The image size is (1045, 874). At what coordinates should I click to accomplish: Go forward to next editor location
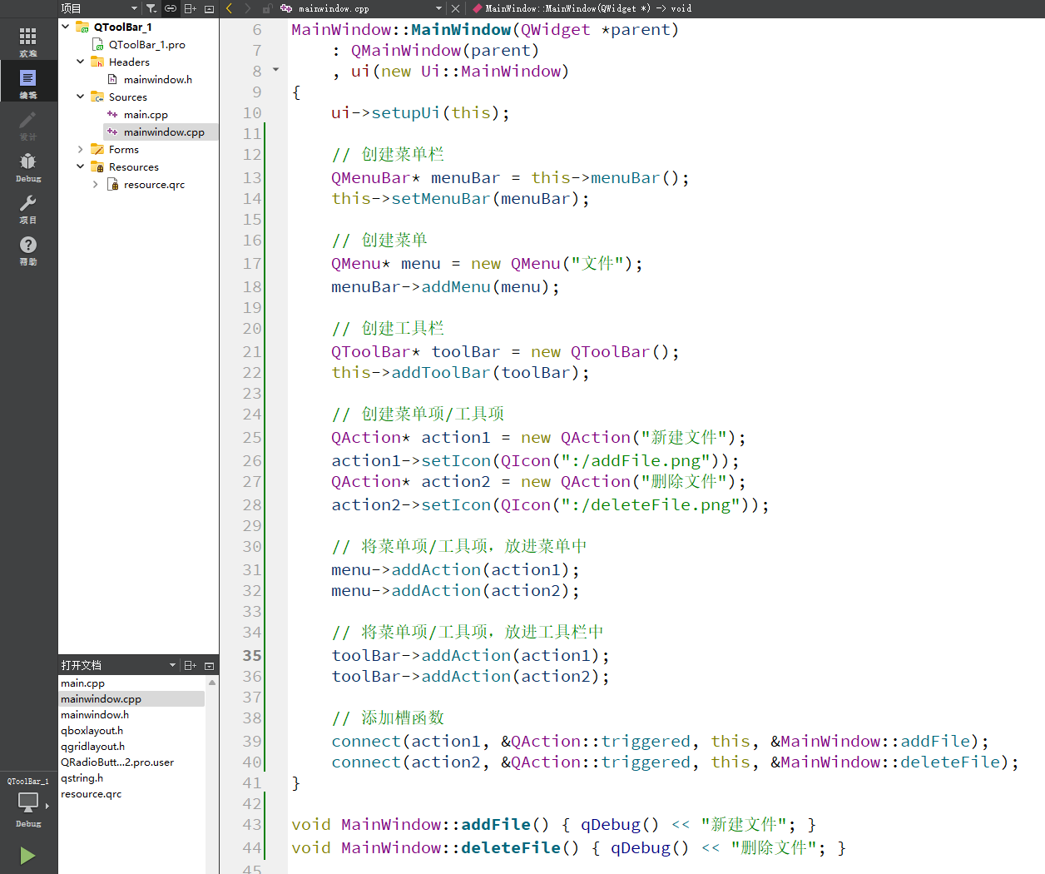pyautogui.click(x=247, y=8)
